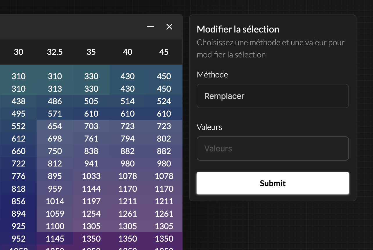Click the cell with value 882

point(128,151)
